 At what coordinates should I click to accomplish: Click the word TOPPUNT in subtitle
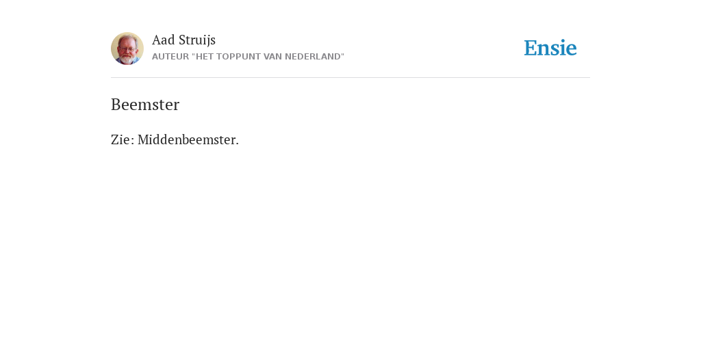pos(237,57)
